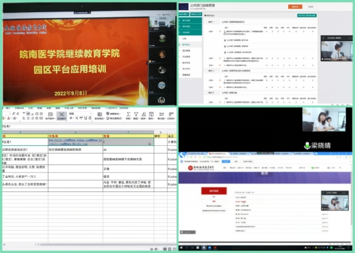Open the 公共部门战略管理 teaching outline document link

[x=238, y=40]
